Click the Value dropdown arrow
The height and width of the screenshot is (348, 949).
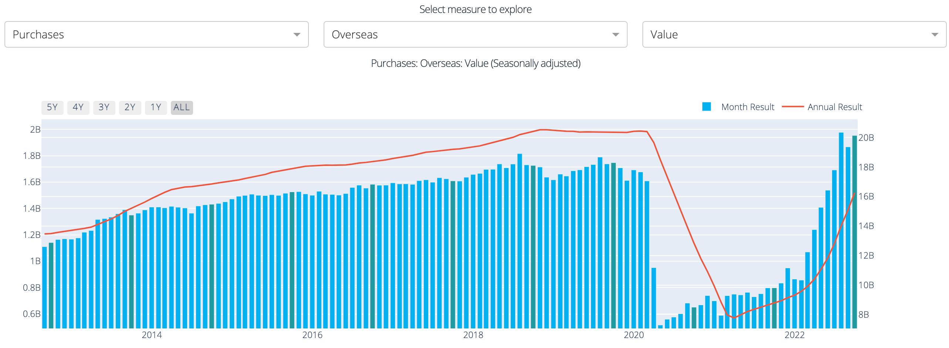pos(935,35)
